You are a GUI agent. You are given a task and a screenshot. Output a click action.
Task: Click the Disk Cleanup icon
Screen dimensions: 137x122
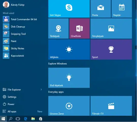pyautogui.click(x=6, y=27)
